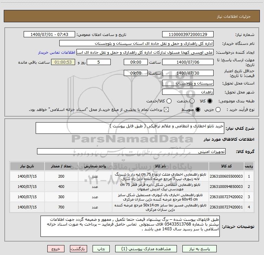Click the announcement date field 1400/07/01 - 07:43
Image resolution: width=264 pixels, height=255 pixels.
49,35
